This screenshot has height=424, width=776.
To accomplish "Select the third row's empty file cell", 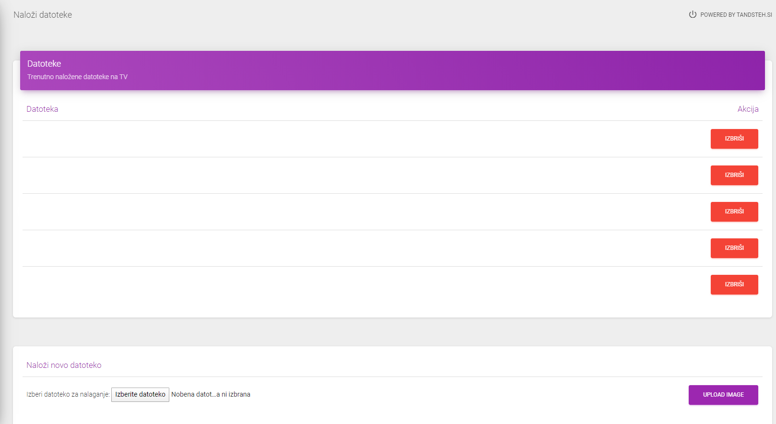I will click(336, 212).
